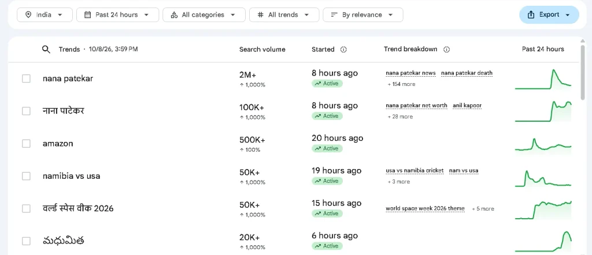Click the Search volume column header
The width and height of the screenshot is (592, 255).
tap(262, 50)
